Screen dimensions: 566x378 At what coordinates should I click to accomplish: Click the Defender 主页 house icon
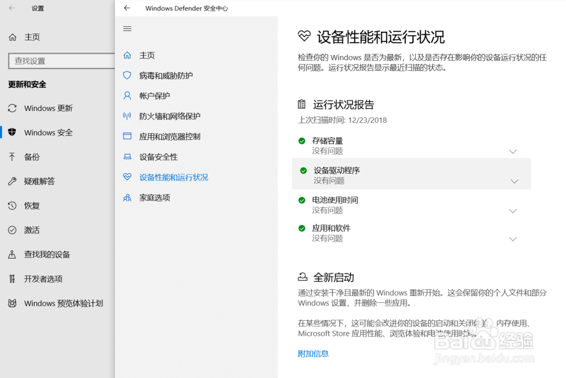click(127, 55)
